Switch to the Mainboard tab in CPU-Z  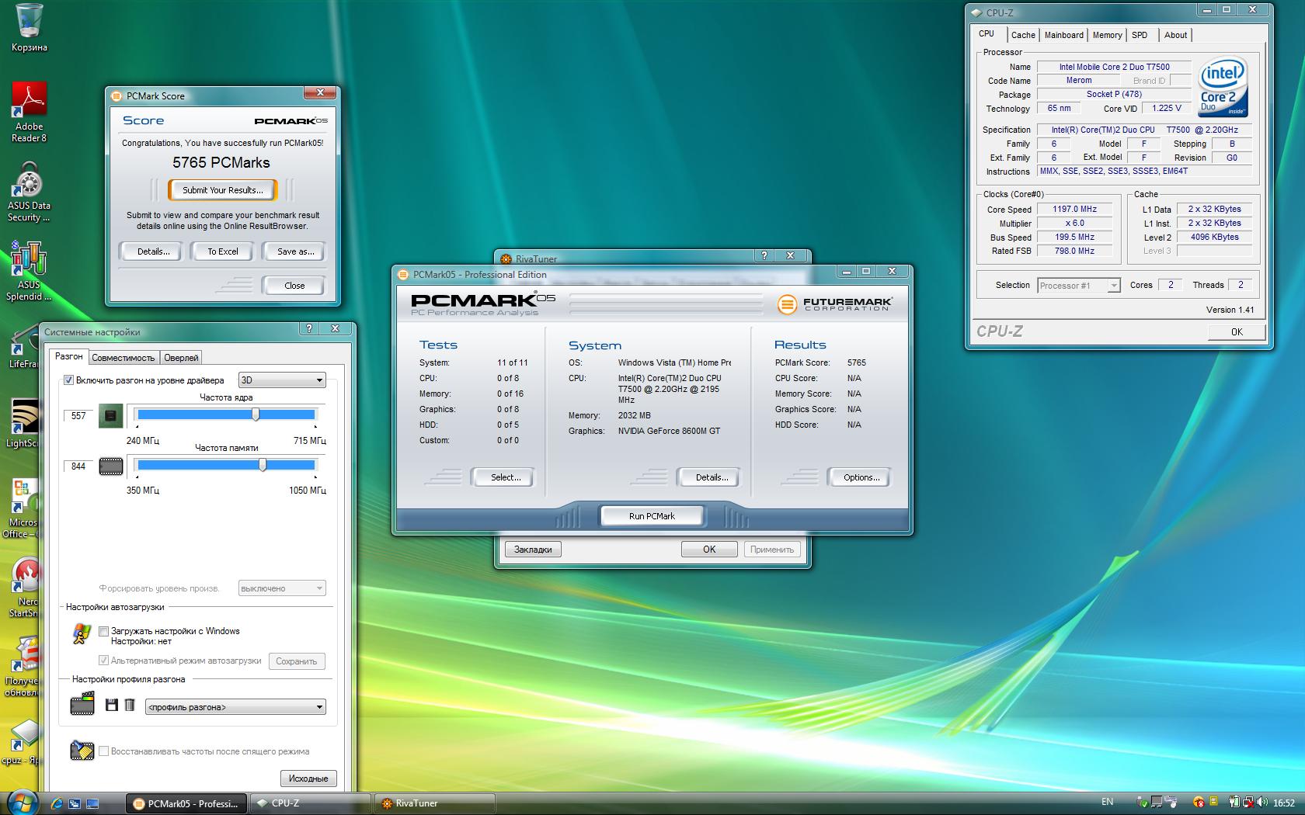pos(1063,35)
